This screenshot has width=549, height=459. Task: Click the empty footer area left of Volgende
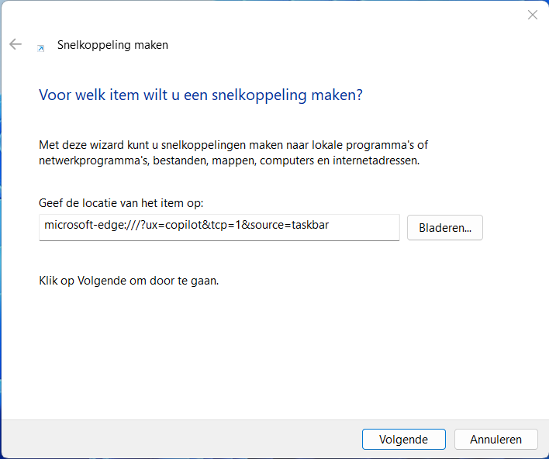pyautogui.click(x=178, y=439)
